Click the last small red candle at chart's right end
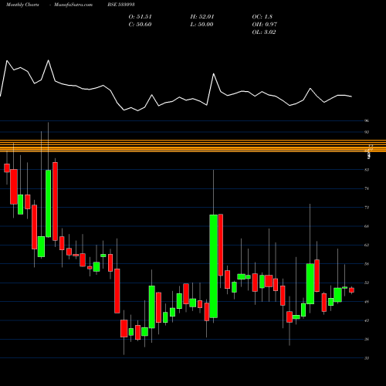 tap(351, 290)
